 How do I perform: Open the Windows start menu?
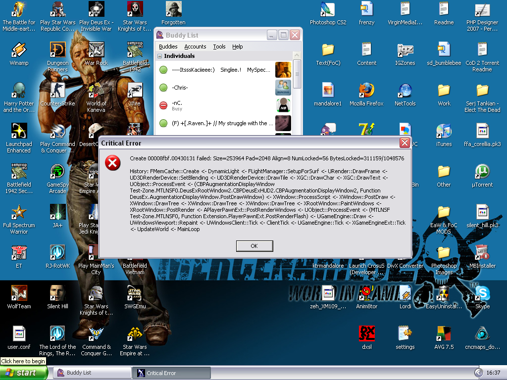point(24,373)
